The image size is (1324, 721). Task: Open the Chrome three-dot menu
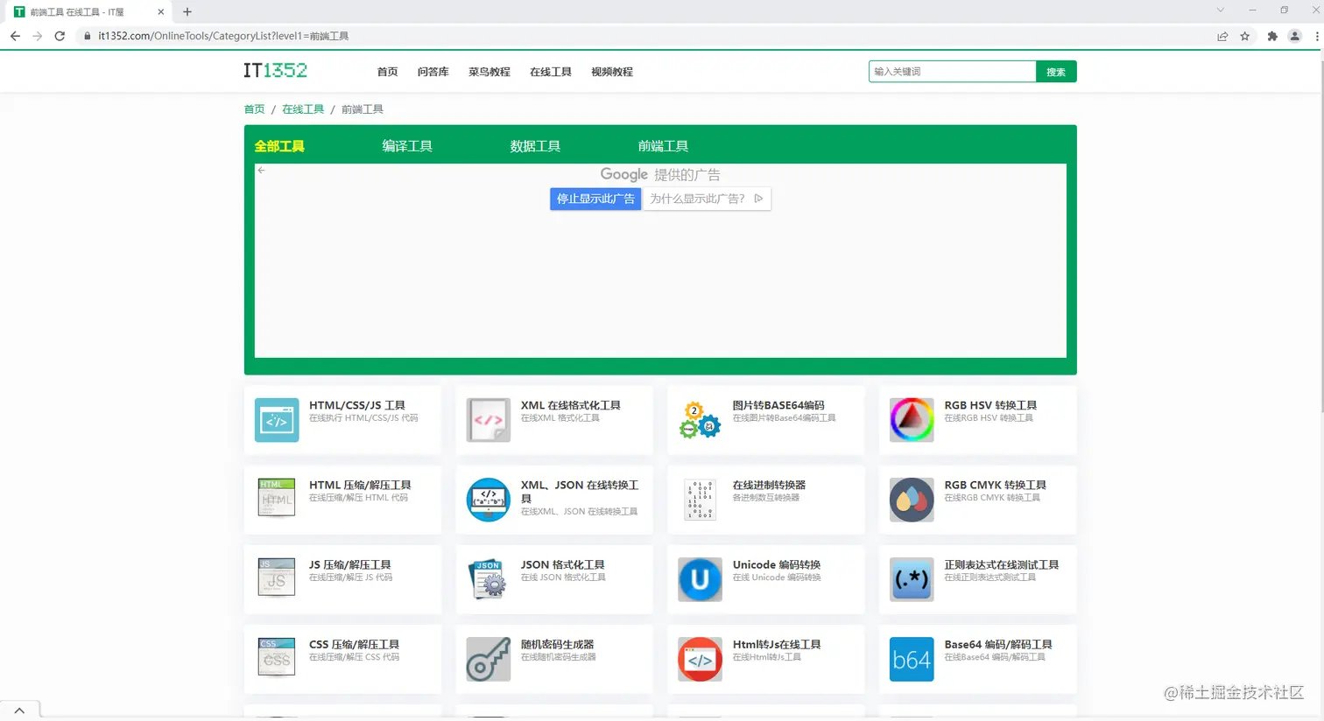[x=1317, y=36]
